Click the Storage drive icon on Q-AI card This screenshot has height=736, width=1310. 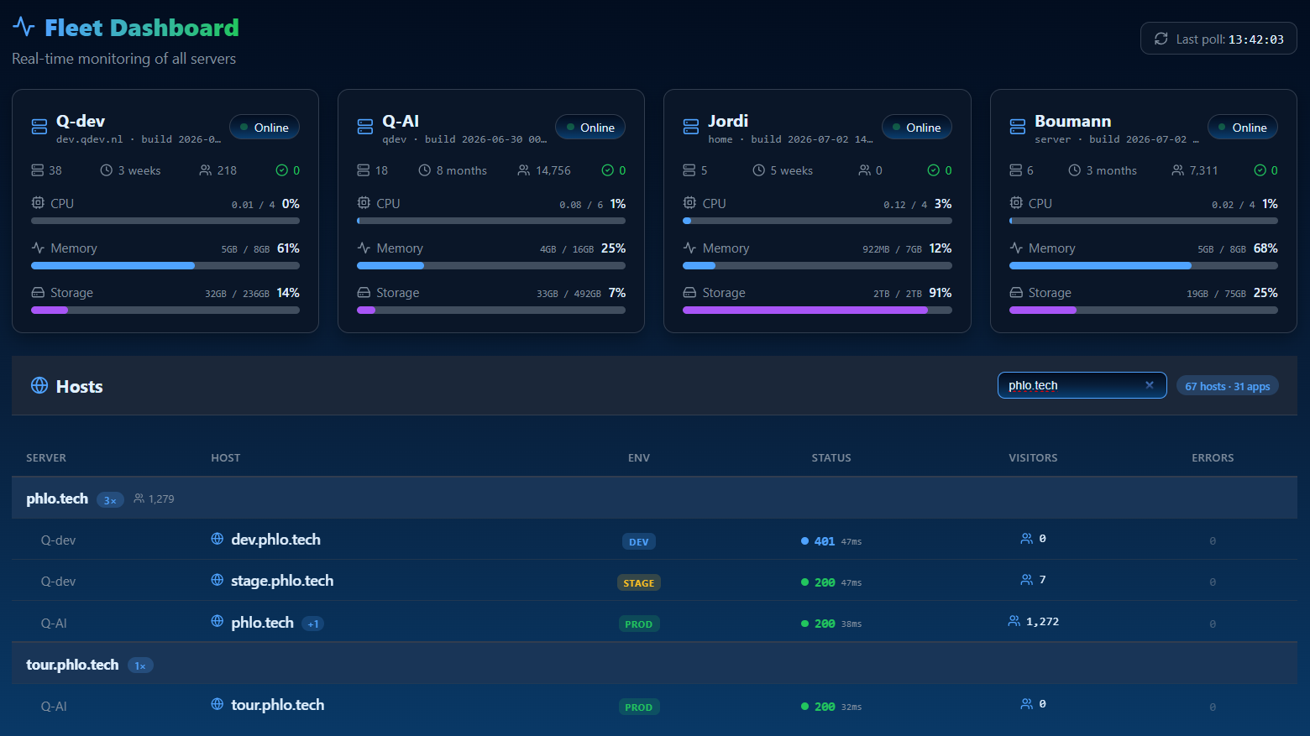click(x=364, y=292)
